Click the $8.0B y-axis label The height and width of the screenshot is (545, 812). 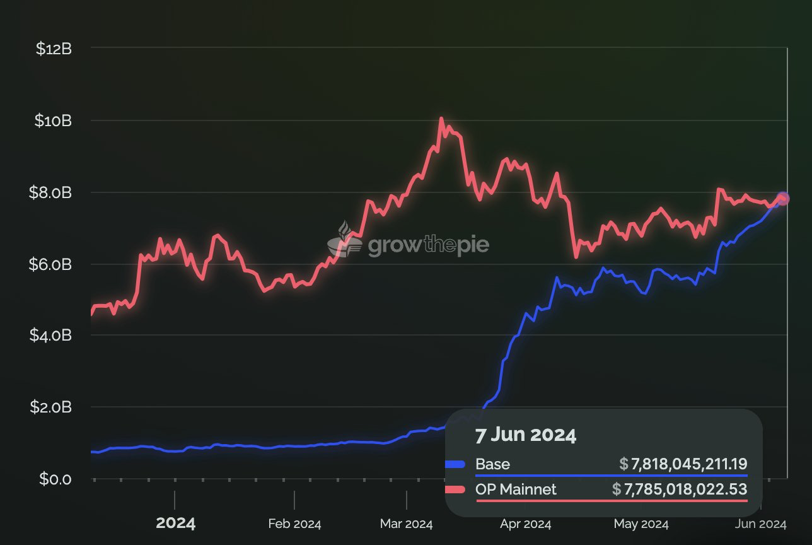(x=51, y=192)
